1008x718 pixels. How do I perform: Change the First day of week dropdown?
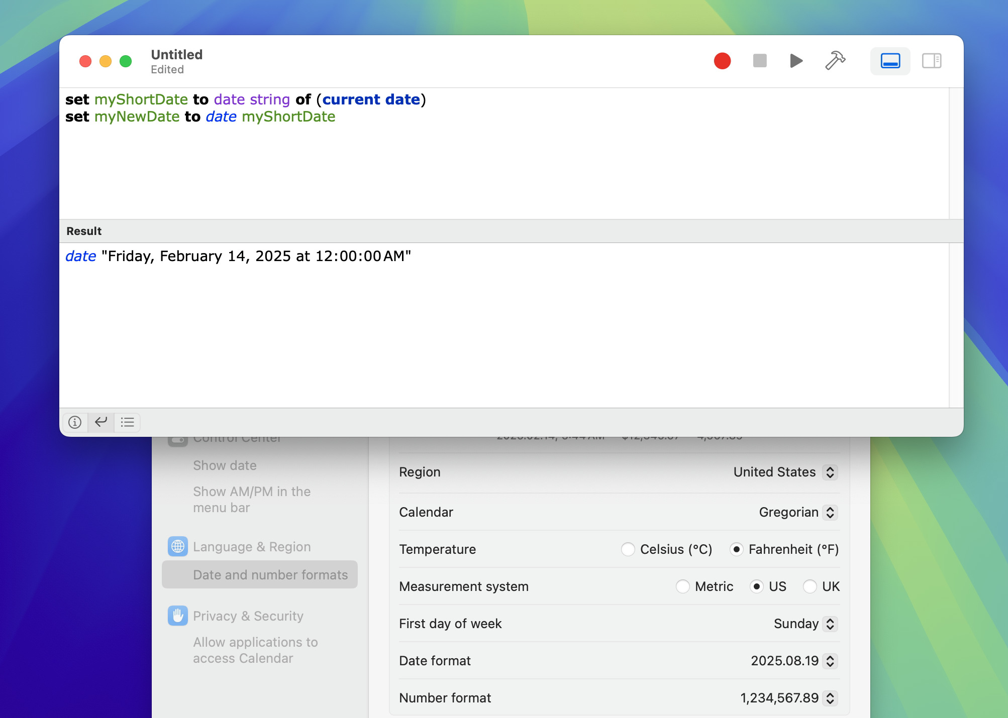pos(805,624)
